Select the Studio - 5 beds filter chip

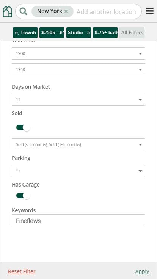pyautogui.click(x=78, y=33)
